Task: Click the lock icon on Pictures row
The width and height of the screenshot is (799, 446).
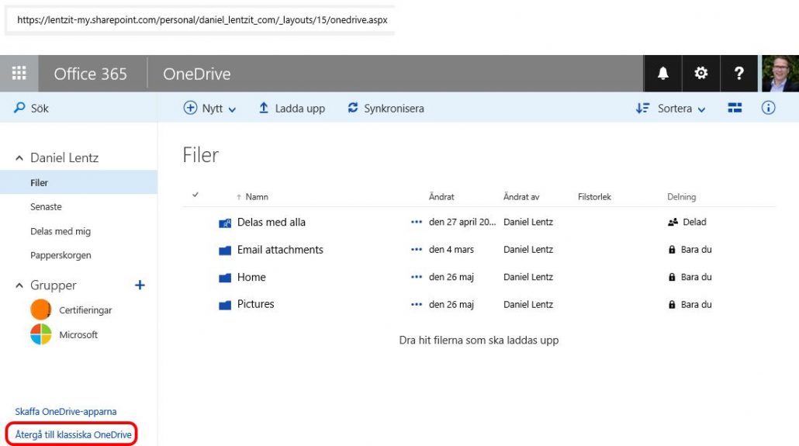Action: pos(672,305)
